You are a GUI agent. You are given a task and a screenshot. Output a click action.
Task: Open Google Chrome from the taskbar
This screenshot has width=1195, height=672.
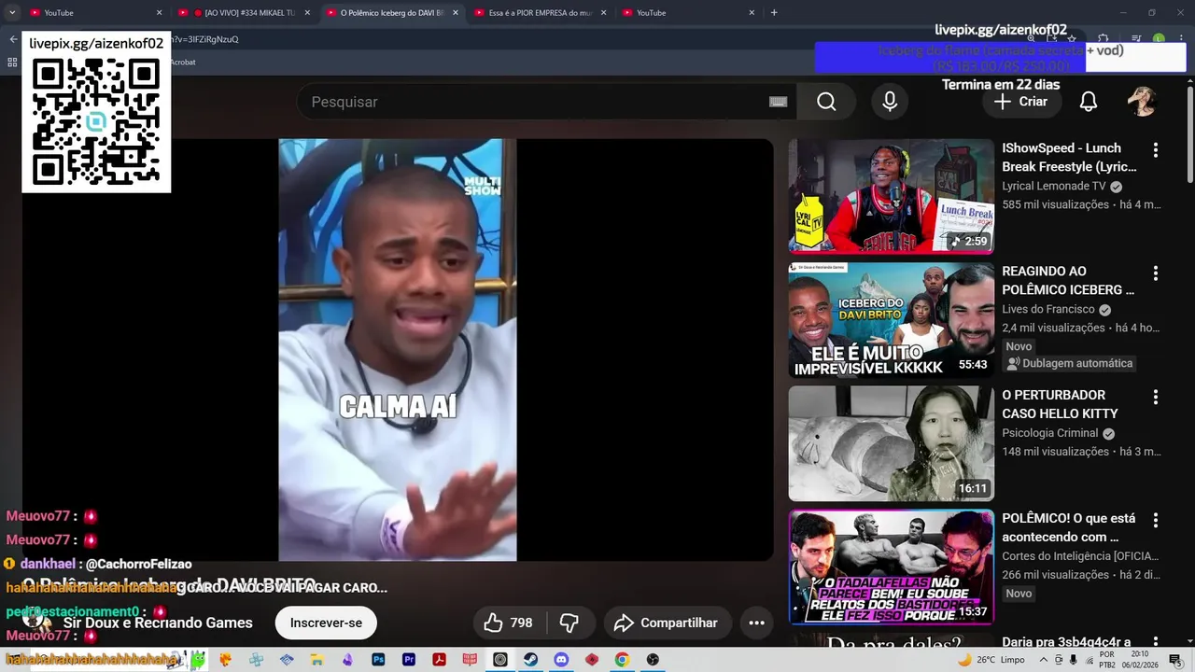coord(622,659)
